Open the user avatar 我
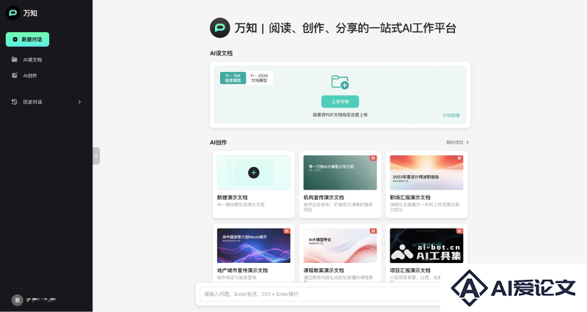Viewport: 587px width, 312px height. tap(17, 300)
